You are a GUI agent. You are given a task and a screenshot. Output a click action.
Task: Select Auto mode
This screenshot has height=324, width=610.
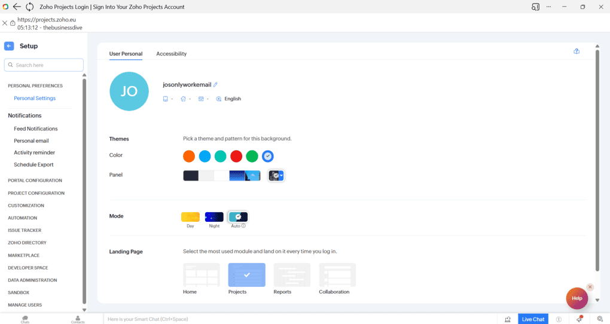pos(238,217)
